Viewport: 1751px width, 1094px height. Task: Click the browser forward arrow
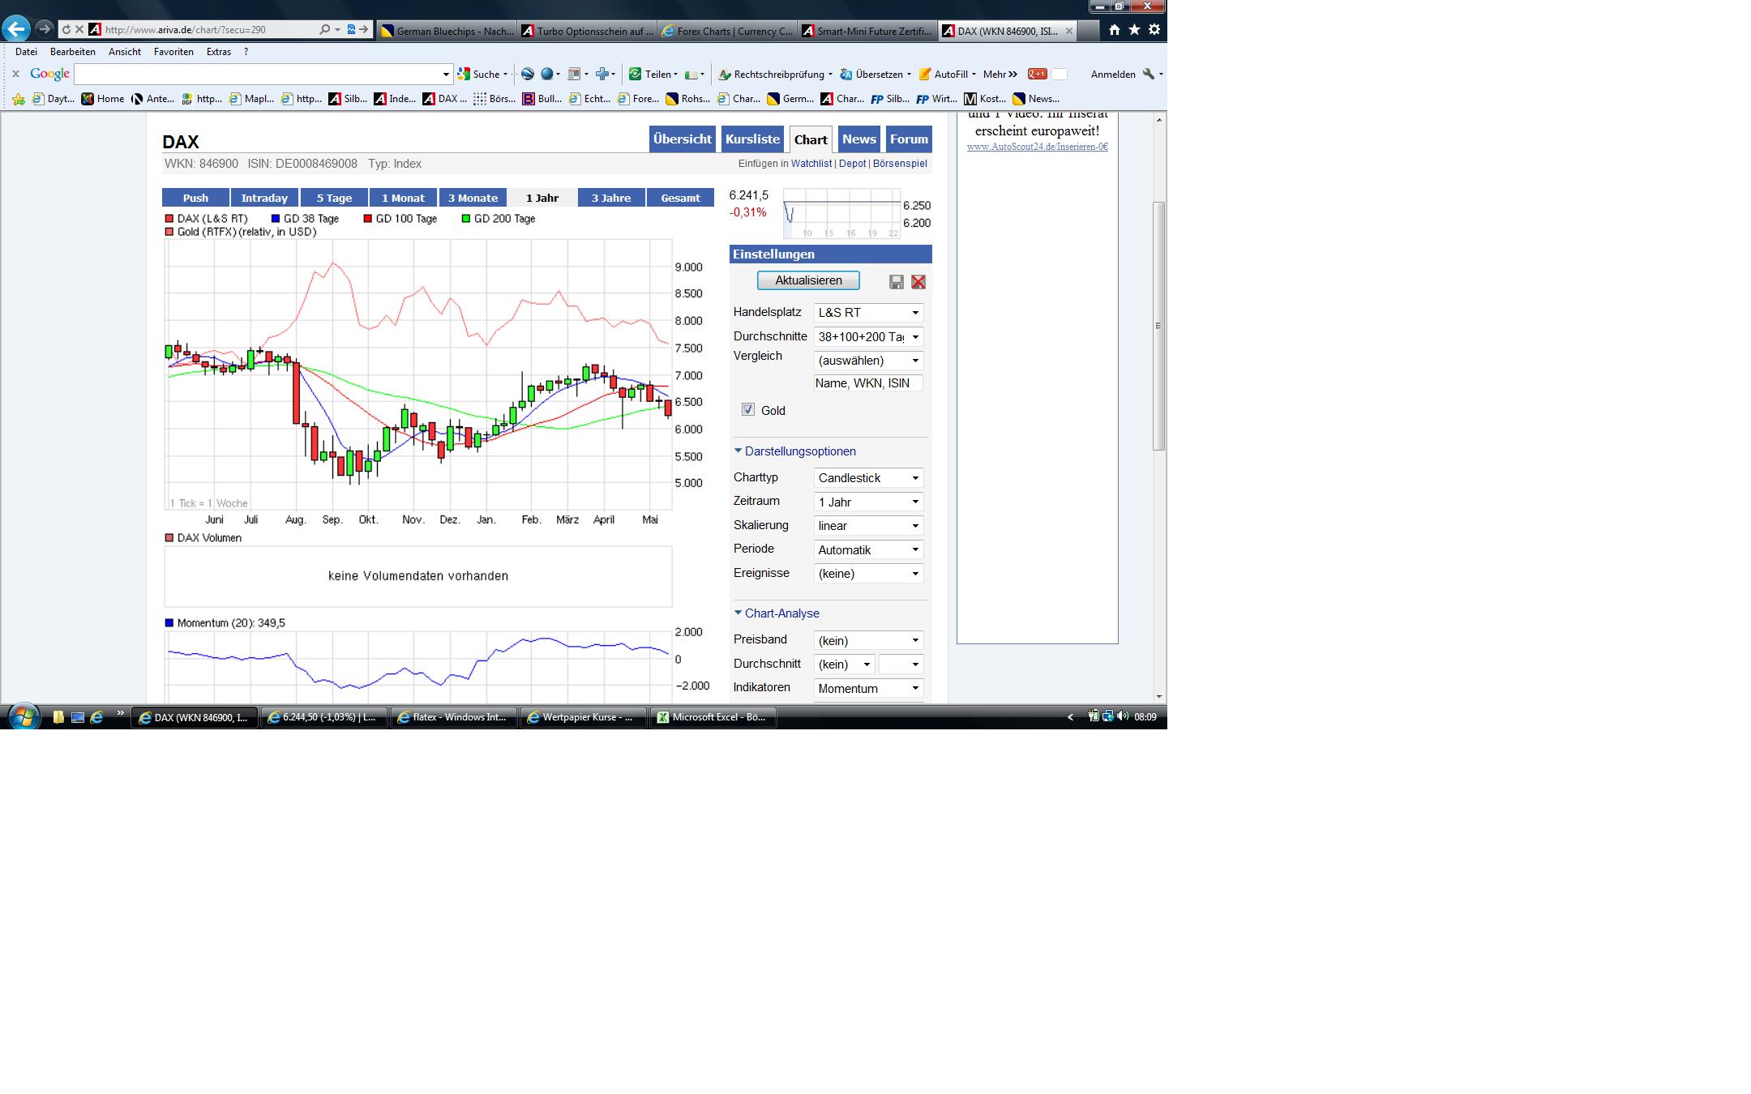[44, 29]
